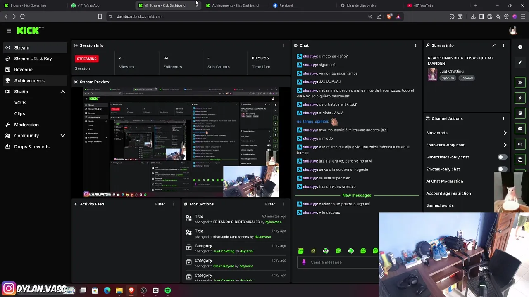Screen dimensions: 529x297
Task: Click Banned words
Action: coord(440,205)
